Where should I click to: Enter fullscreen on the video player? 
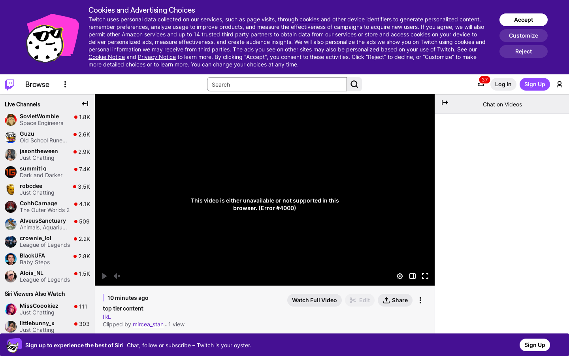[x=425, y=276]
